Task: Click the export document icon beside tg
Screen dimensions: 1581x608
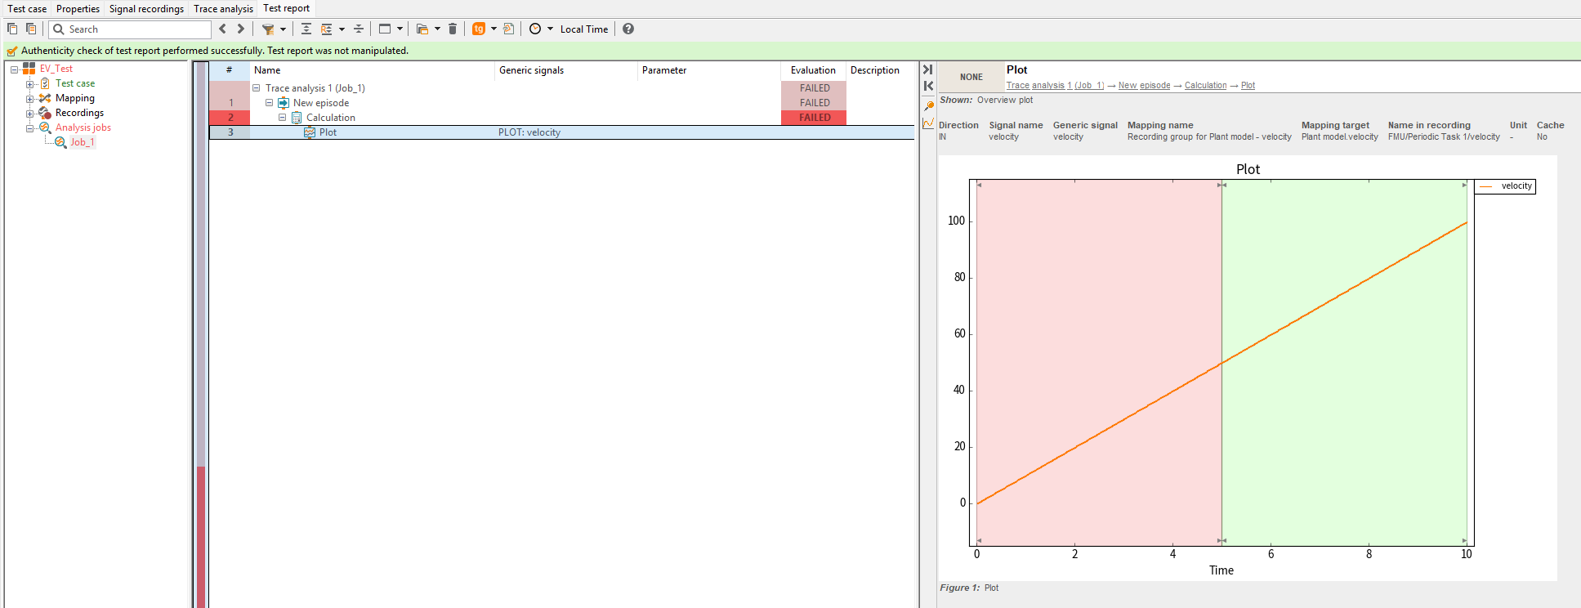Action: [x=509, y=29]
